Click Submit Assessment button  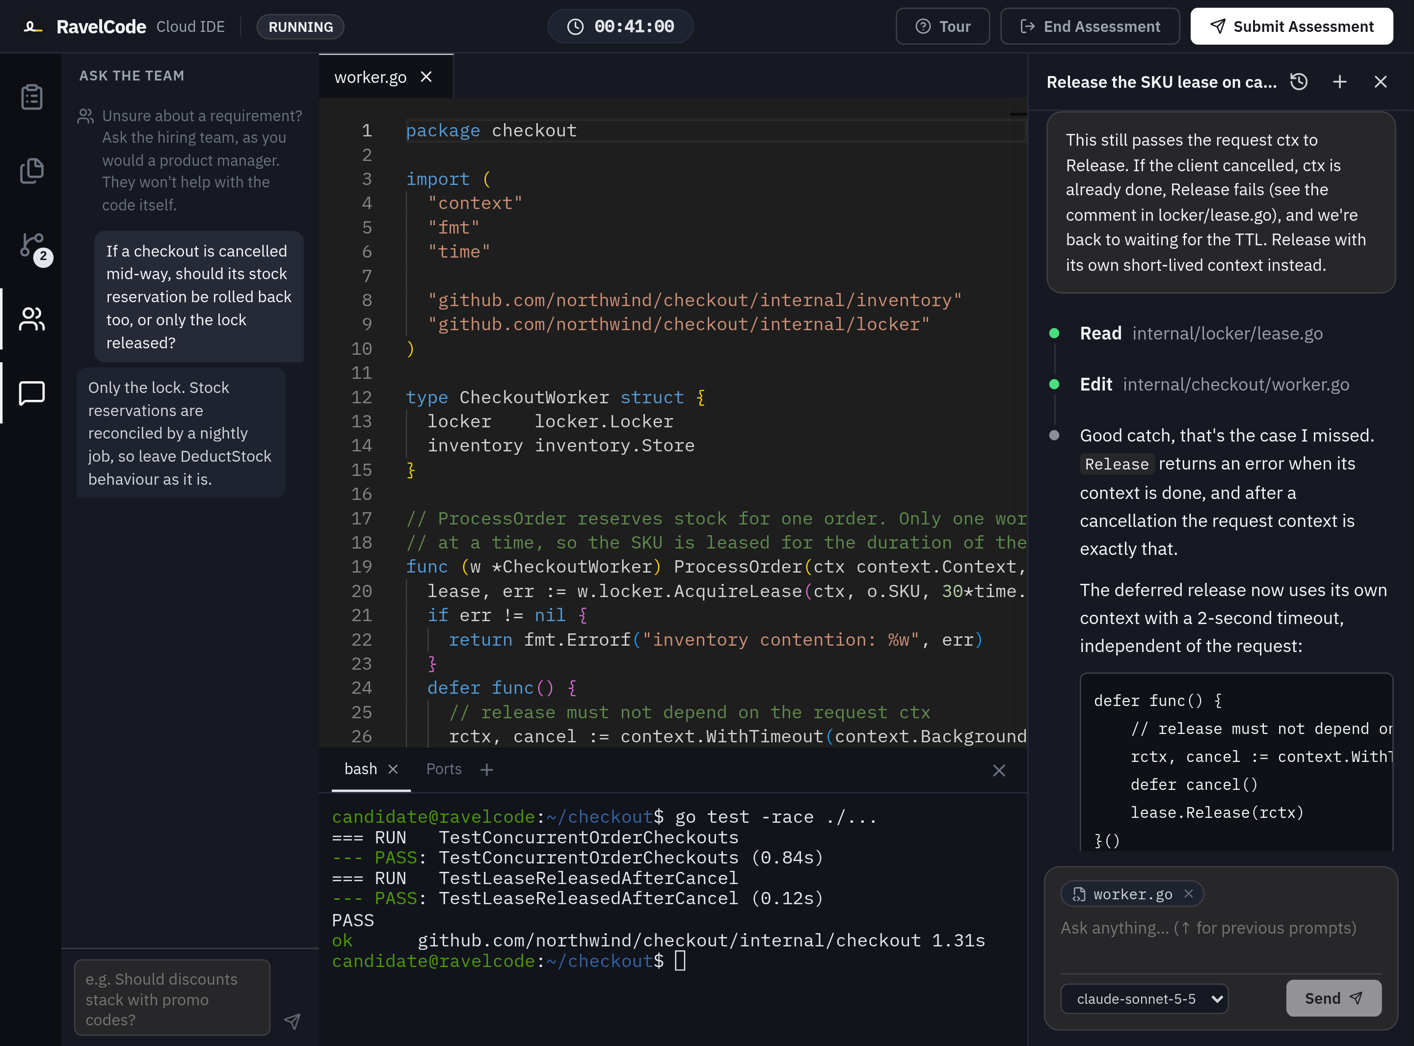click(1291, 26)
